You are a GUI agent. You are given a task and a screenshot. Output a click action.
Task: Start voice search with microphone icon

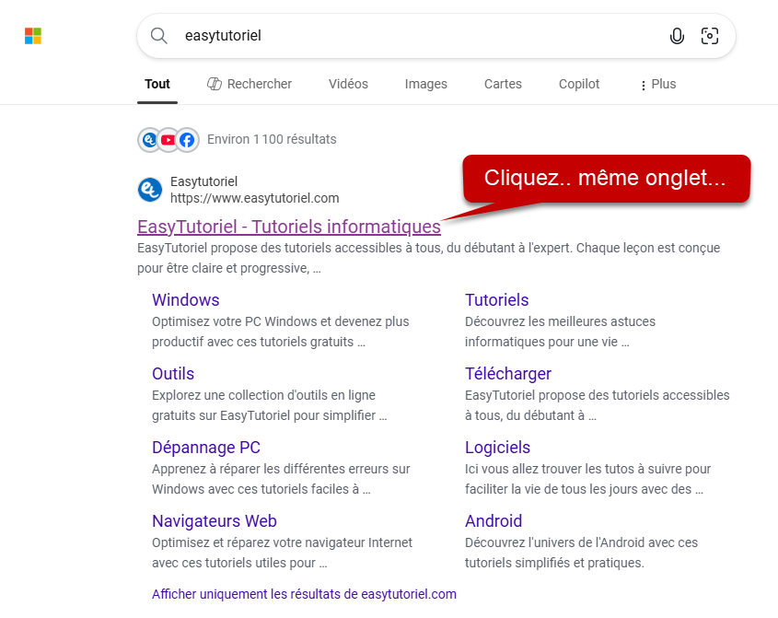(x=677, y=36)
